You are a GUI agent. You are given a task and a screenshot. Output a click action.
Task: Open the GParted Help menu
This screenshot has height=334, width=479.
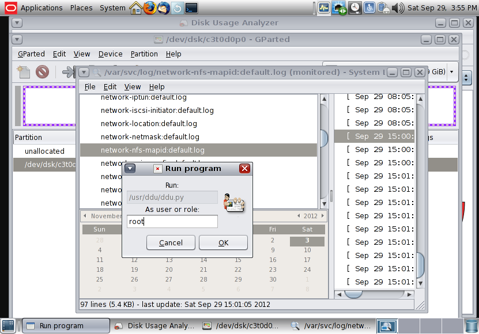174,54
